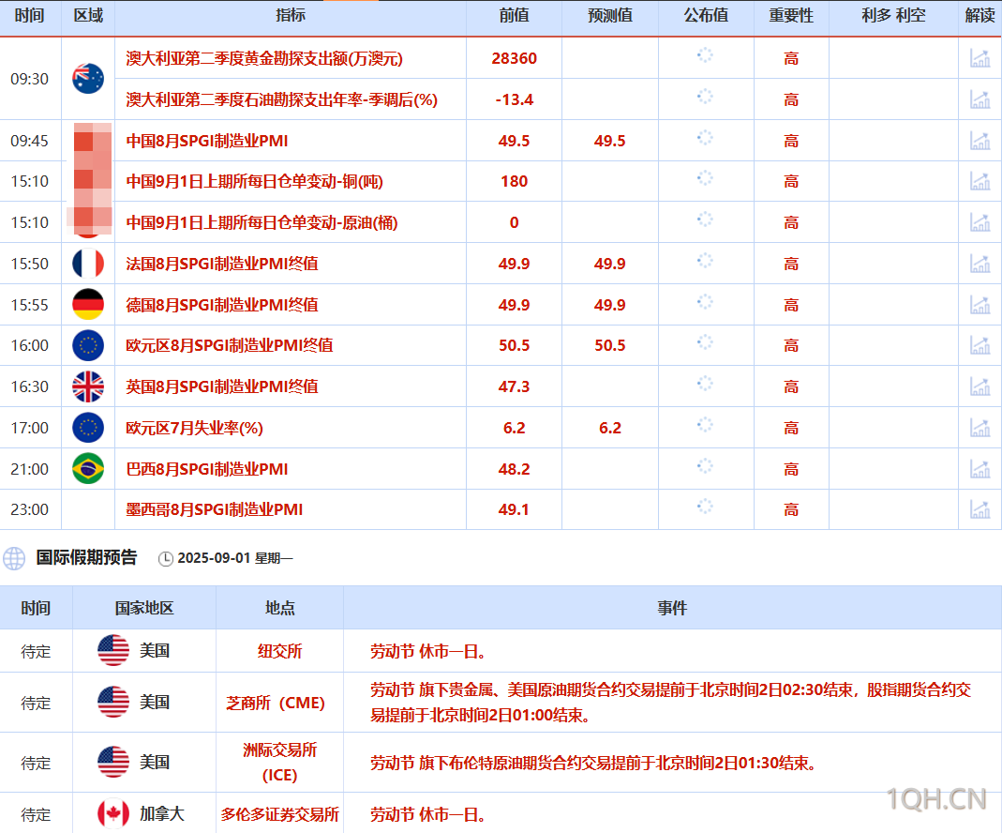Click the Australia flag icon
The width and height of the screenshot is (1002, 833).
tap(88, 80)
